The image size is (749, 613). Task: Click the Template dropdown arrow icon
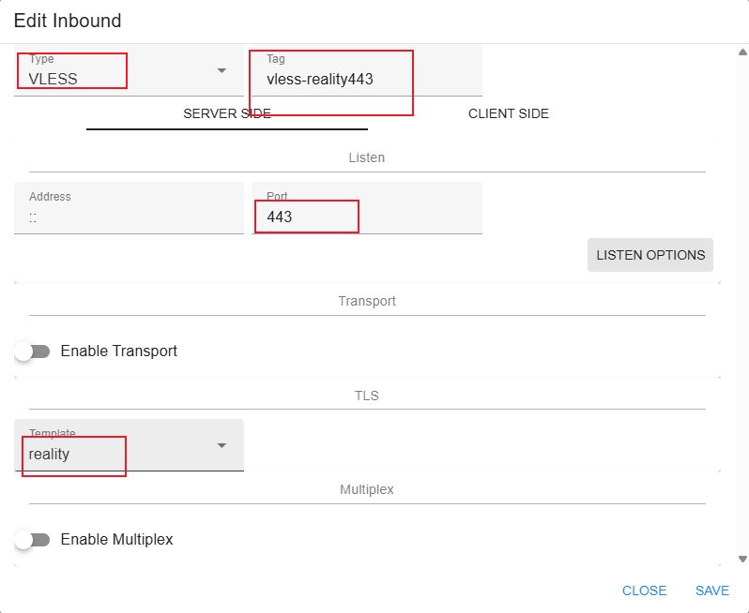click(222, 445)
